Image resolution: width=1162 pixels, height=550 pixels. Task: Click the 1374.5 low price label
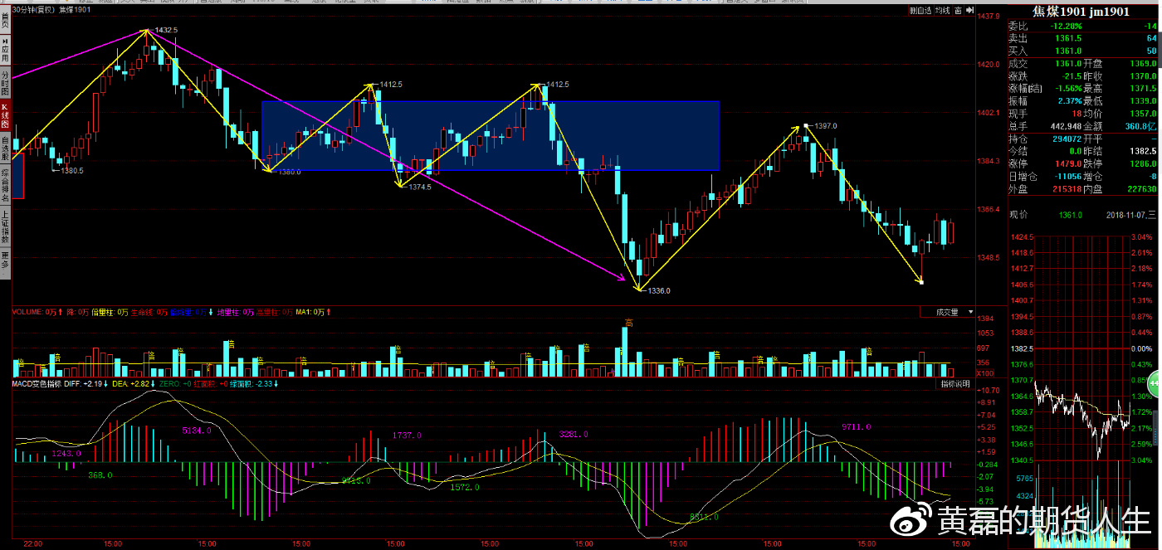420,187
